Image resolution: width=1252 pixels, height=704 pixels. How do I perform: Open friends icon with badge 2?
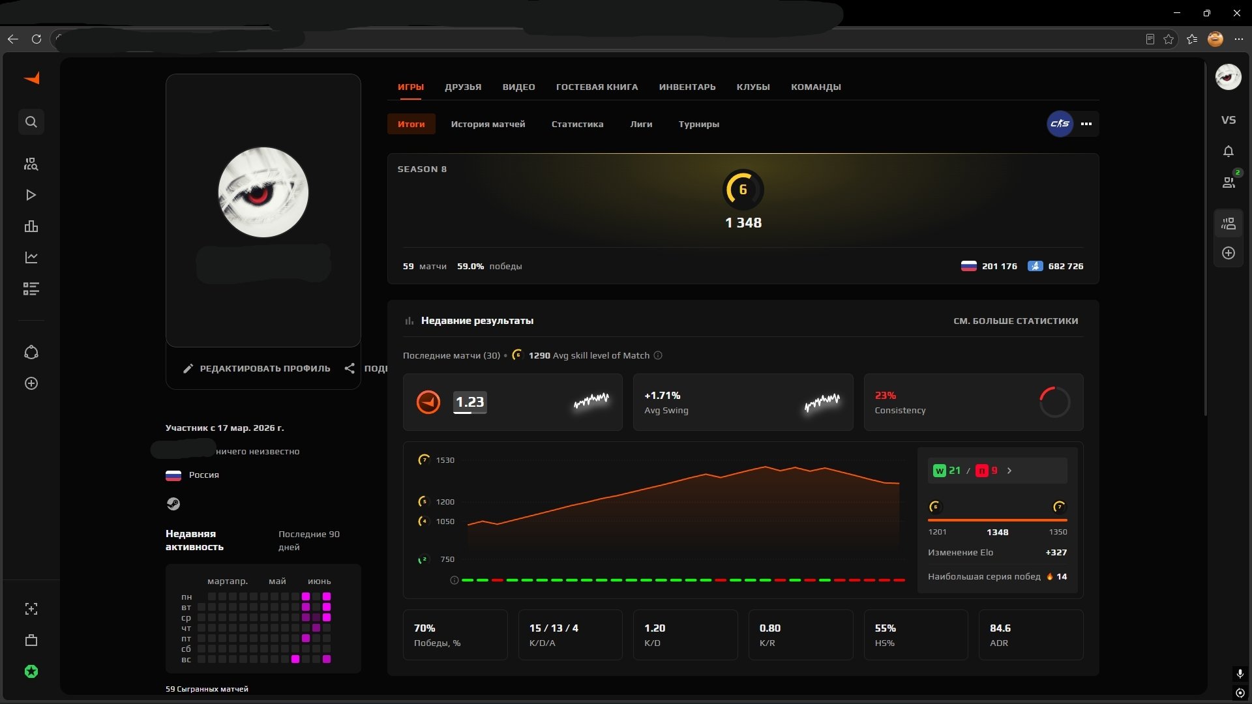pos(1230,181)
